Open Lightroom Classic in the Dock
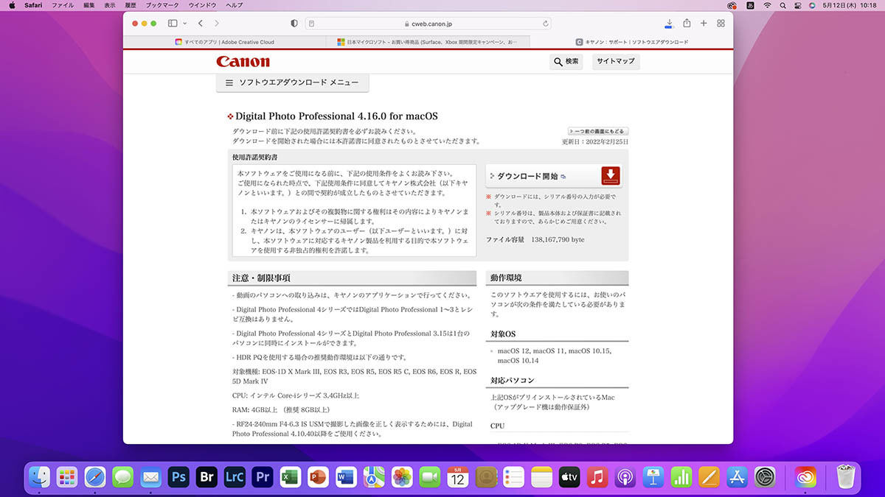The image size is (885, 497). [x=235, y=477]
